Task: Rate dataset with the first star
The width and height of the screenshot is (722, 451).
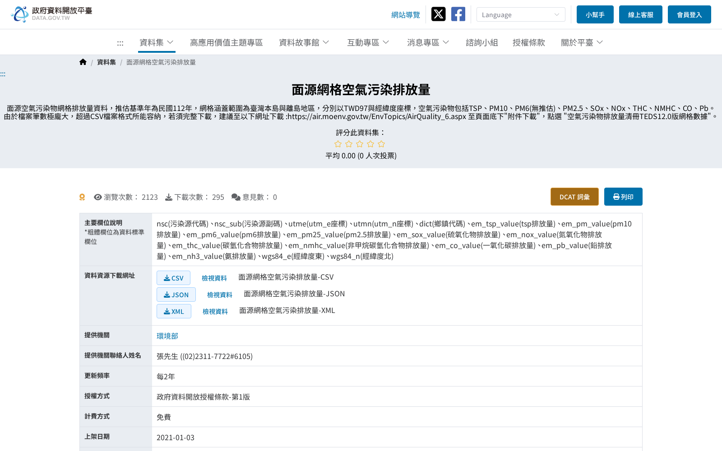Action: coord(338,144)
